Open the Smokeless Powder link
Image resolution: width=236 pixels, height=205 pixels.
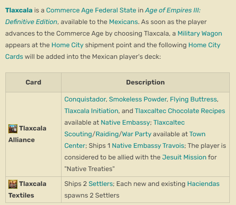(138, 99)
